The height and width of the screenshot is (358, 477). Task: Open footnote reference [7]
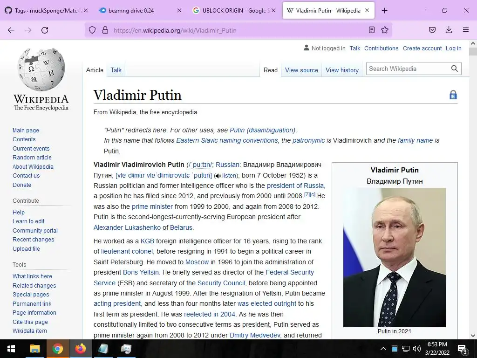pos(307,194)
